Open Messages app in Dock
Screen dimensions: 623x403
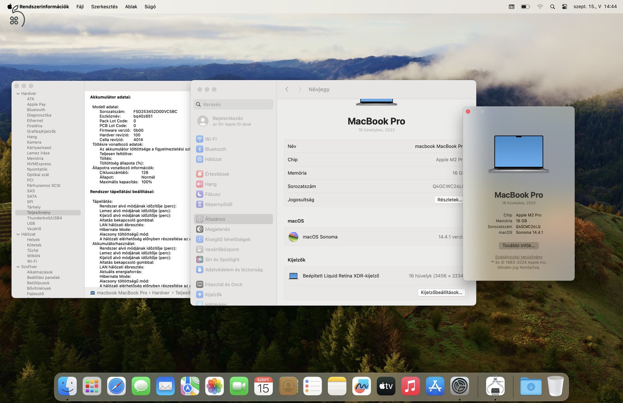click(141, 386)
